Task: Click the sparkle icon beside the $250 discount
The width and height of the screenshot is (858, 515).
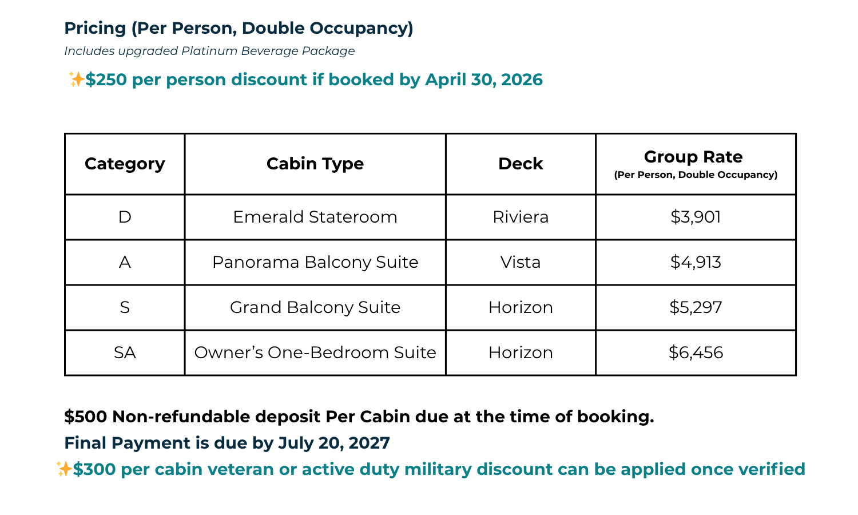Action: click(x=76, y=79)
